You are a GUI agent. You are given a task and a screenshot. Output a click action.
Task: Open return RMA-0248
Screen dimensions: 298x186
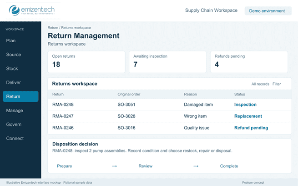(63, 105)
